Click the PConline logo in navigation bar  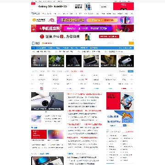coord(35,13)
